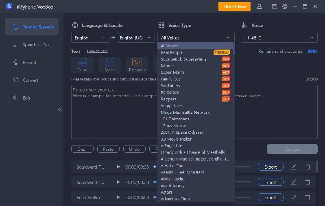Open the English (US) locale dropdown
The image size is (325, 206).
click(135, 38)
